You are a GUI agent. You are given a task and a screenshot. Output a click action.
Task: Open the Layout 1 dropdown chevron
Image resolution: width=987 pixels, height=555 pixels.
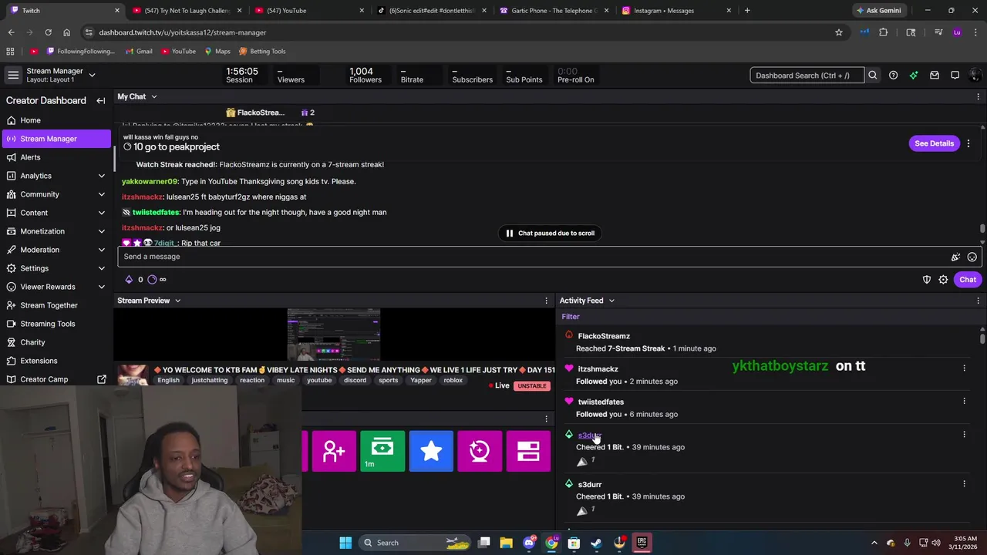tap(92, 75)
